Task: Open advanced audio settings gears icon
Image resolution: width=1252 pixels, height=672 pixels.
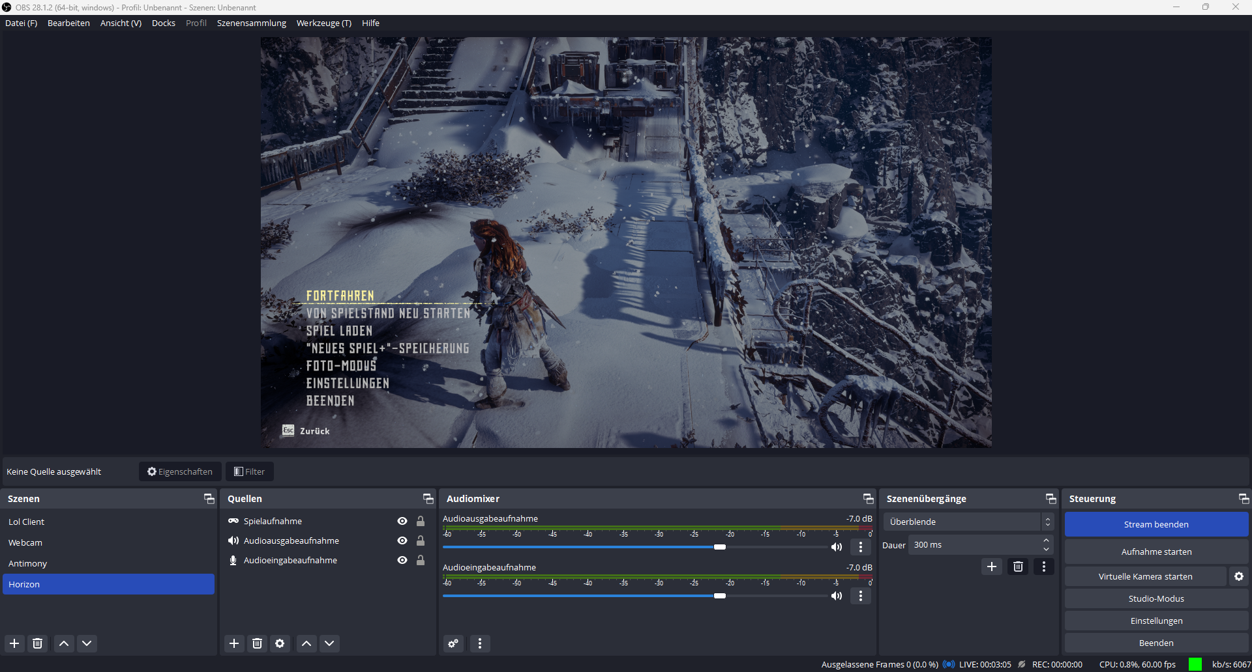Action: pyautogui.click(x=453, y=643)
